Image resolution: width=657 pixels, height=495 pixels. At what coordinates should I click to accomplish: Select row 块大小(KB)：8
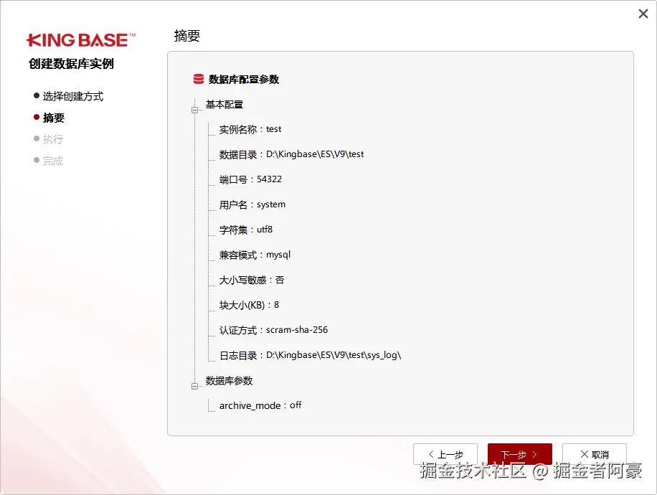click(250, 305)
